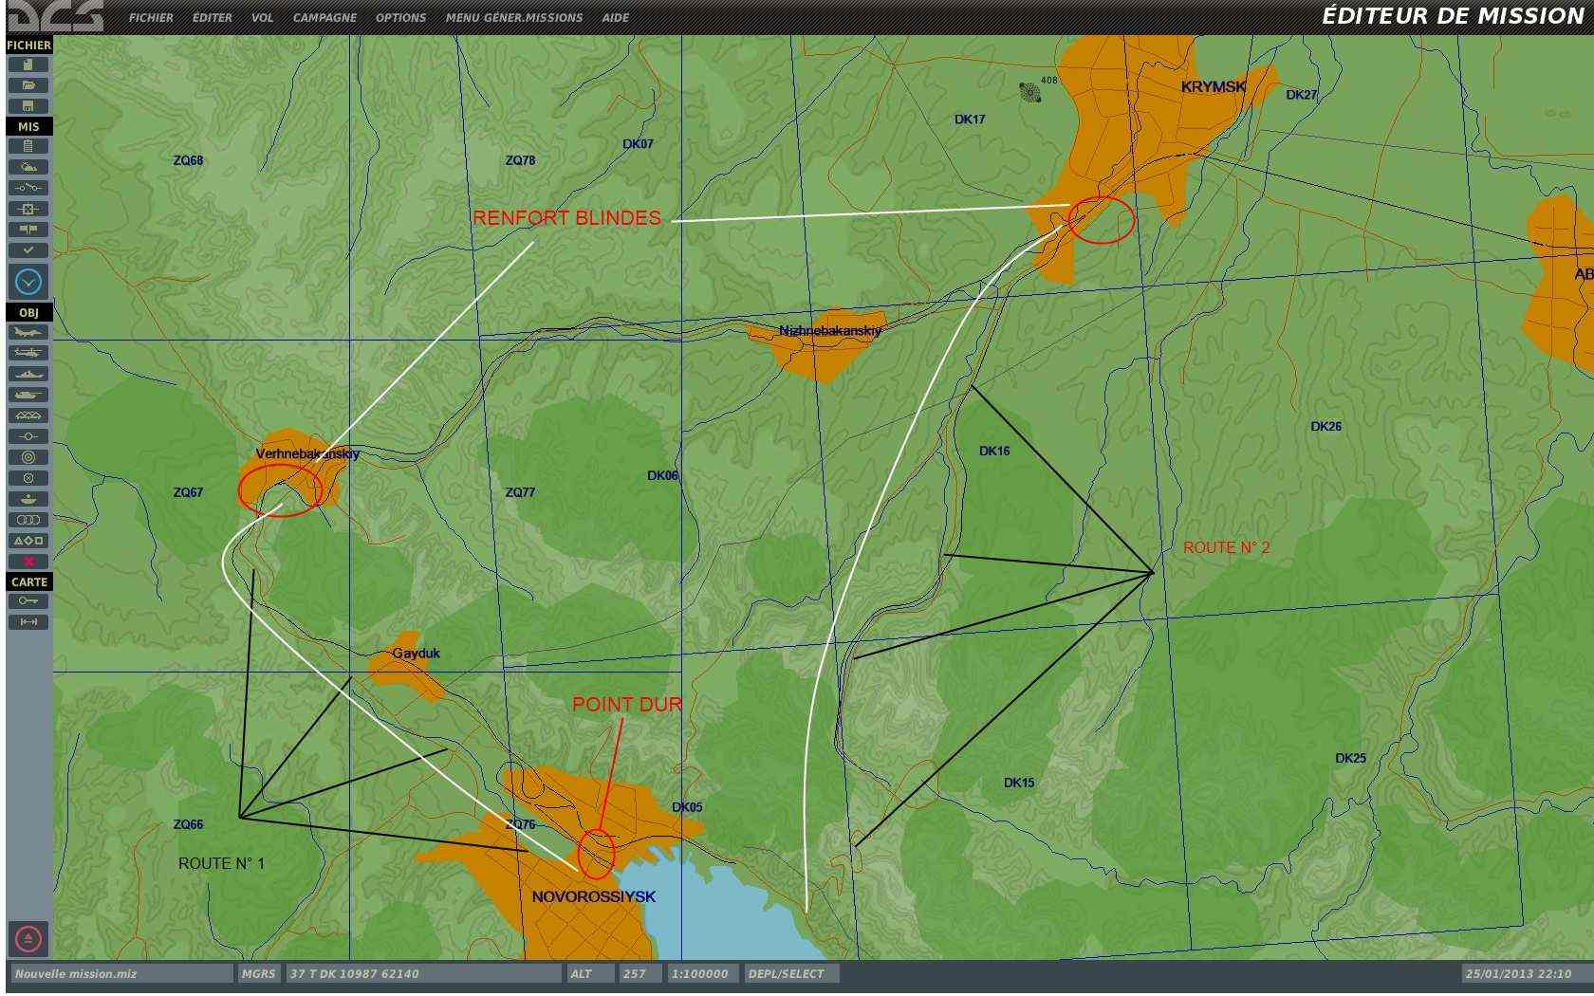This screenshot has height=996, width=1594.
Task: Click the template dome icon
Action: point(28,499)
